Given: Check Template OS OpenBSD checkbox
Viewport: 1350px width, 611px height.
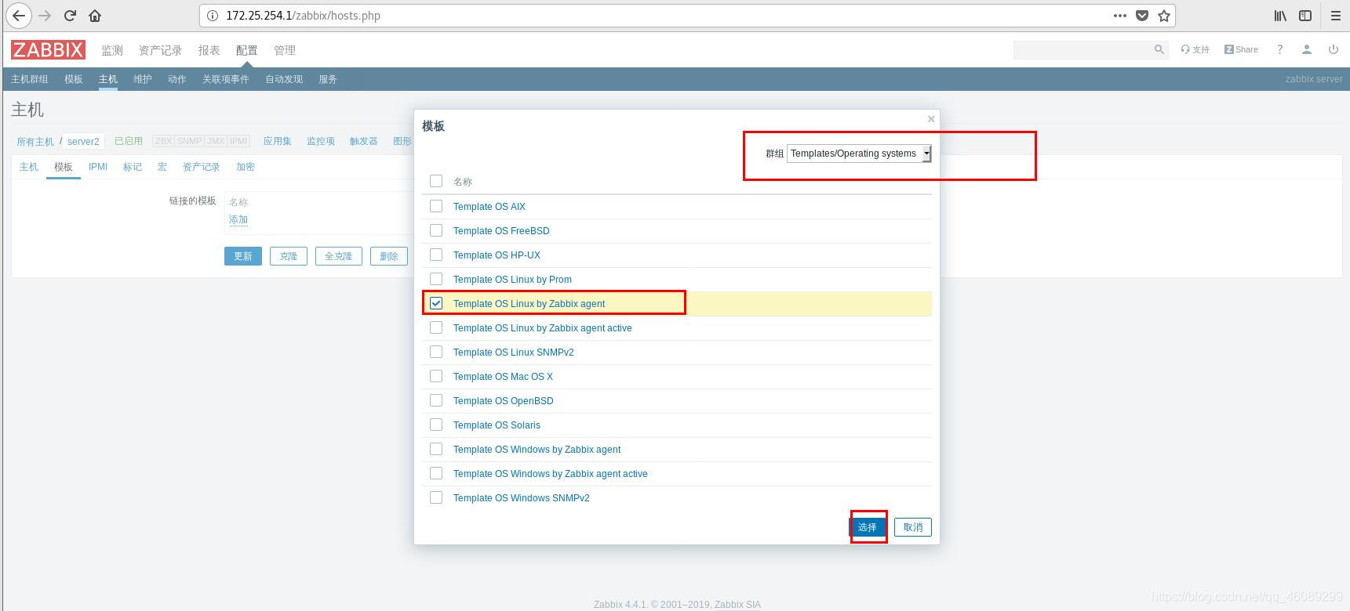Looking at the screenshot, I should pos(436,400).
